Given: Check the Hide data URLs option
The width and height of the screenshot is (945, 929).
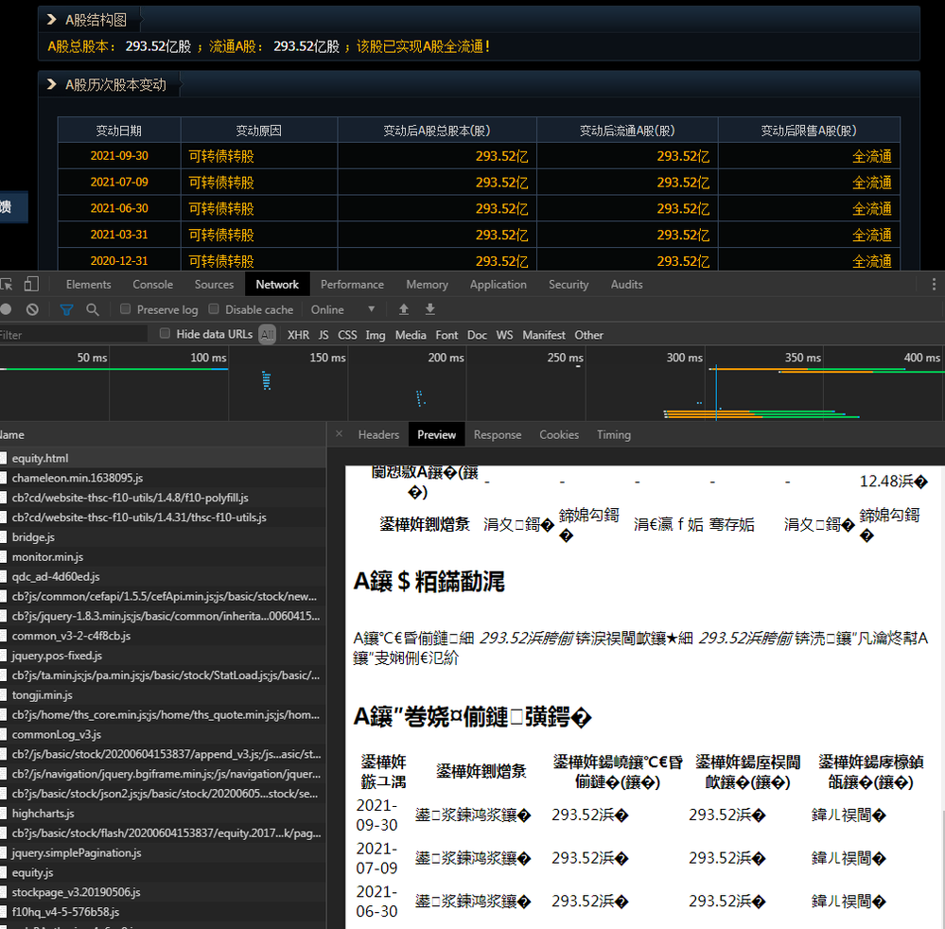Looking at the screenshot, I should 165,333.
